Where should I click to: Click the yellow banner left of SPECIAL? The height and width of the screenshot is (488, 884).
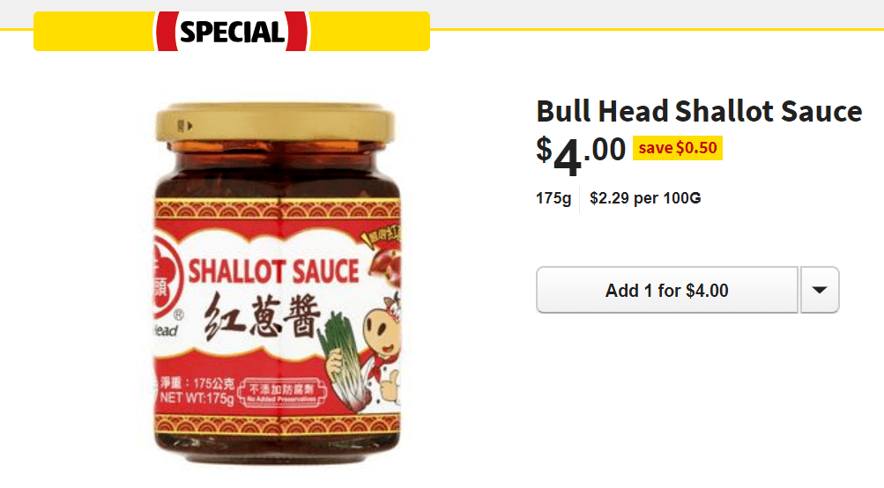point(93,32)
